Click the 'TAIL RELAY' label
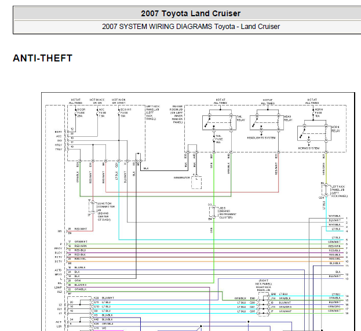 pyautogui.click(x=241, y=118)
